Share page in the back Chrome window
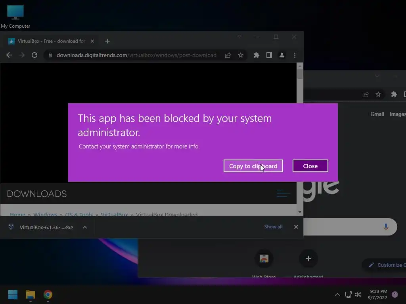This screenshot has height=304, width=406. point(366,94)
